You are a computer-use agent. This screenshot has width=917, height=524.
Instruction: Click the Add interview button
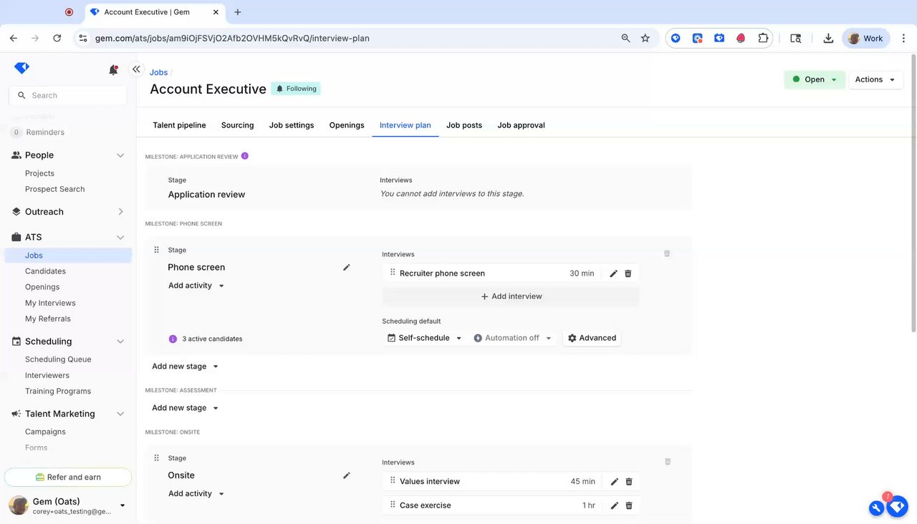click(x=511, y=296)
